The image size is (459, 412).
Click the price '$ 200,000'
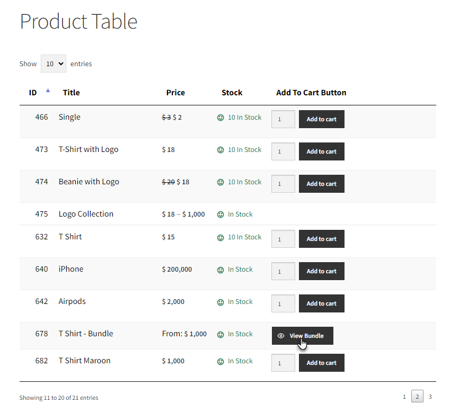click(177, 270)
